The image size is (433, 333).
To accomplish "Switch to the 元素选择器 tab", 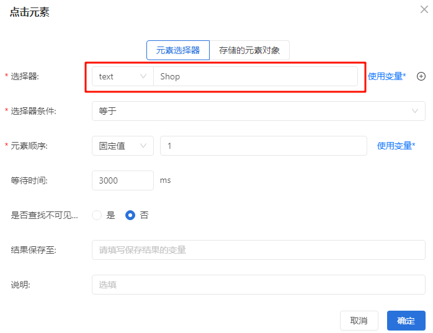I will (x=178, y=50).
